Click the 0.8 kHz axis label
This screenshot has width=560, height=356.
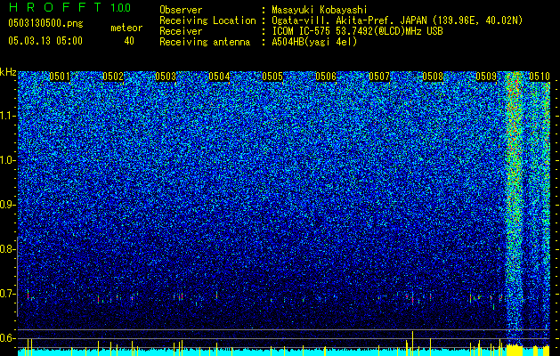tap(8, 249)
